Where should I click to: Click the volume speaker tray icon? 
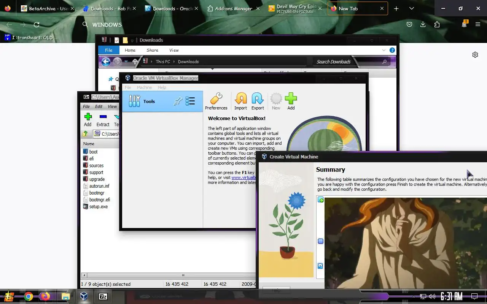[432, 296]
